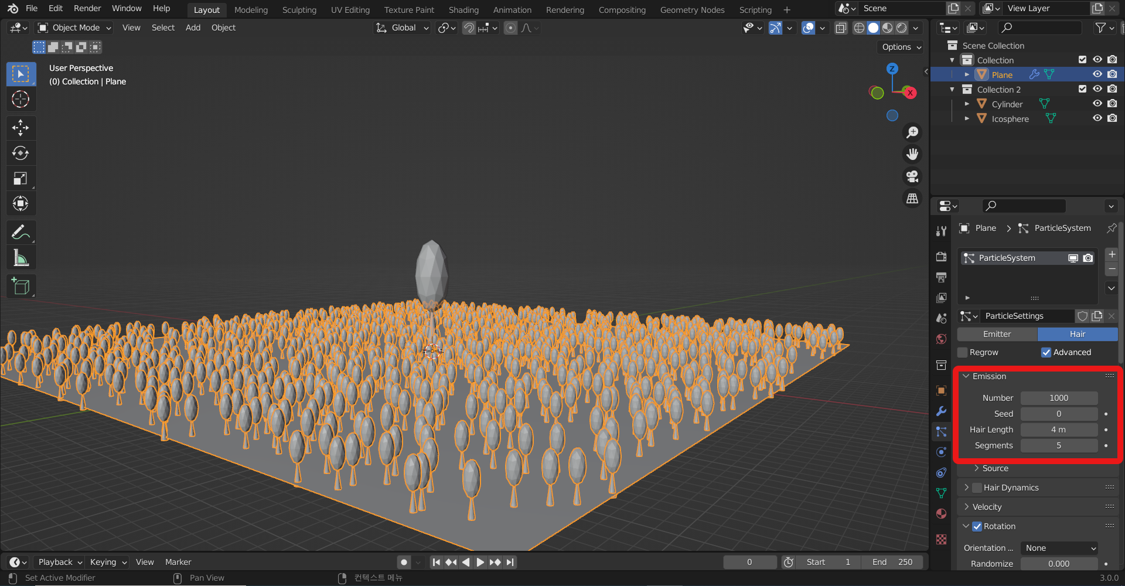Select the Scale tool
Screen dimensions: 1125x586
pyautogui.click(x=21, y=178)
